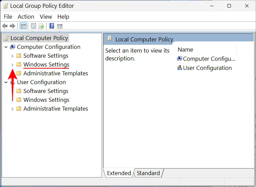
Task: Toggle the Show/Hide Action Pane icon
Action: coord(60,26)
